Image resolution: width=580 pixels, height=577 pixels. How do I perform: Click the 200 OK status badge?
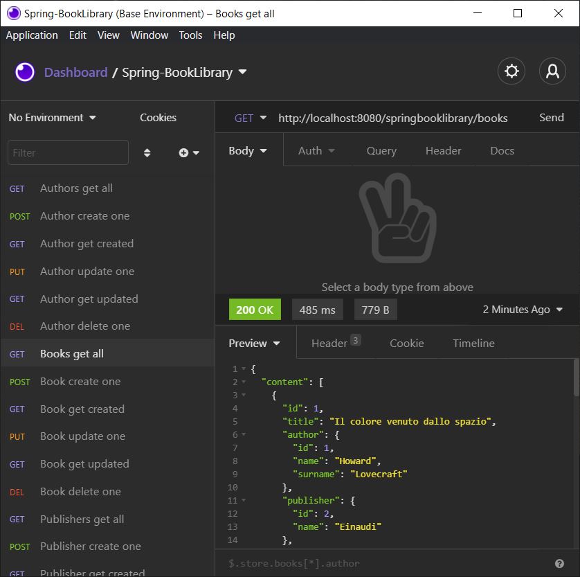[255, 310]
